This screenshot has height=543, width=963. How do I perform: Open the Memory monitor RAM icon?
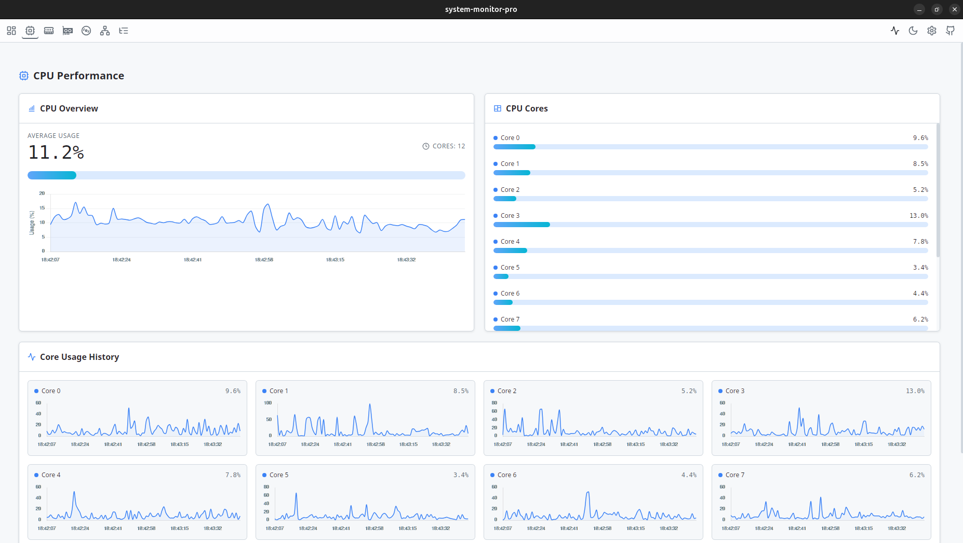(48, 31)
